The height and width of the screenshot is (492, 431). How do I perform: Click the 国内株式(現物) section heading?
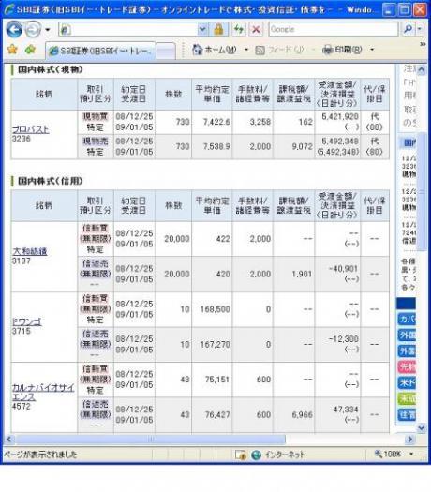(x=50, y=69)
